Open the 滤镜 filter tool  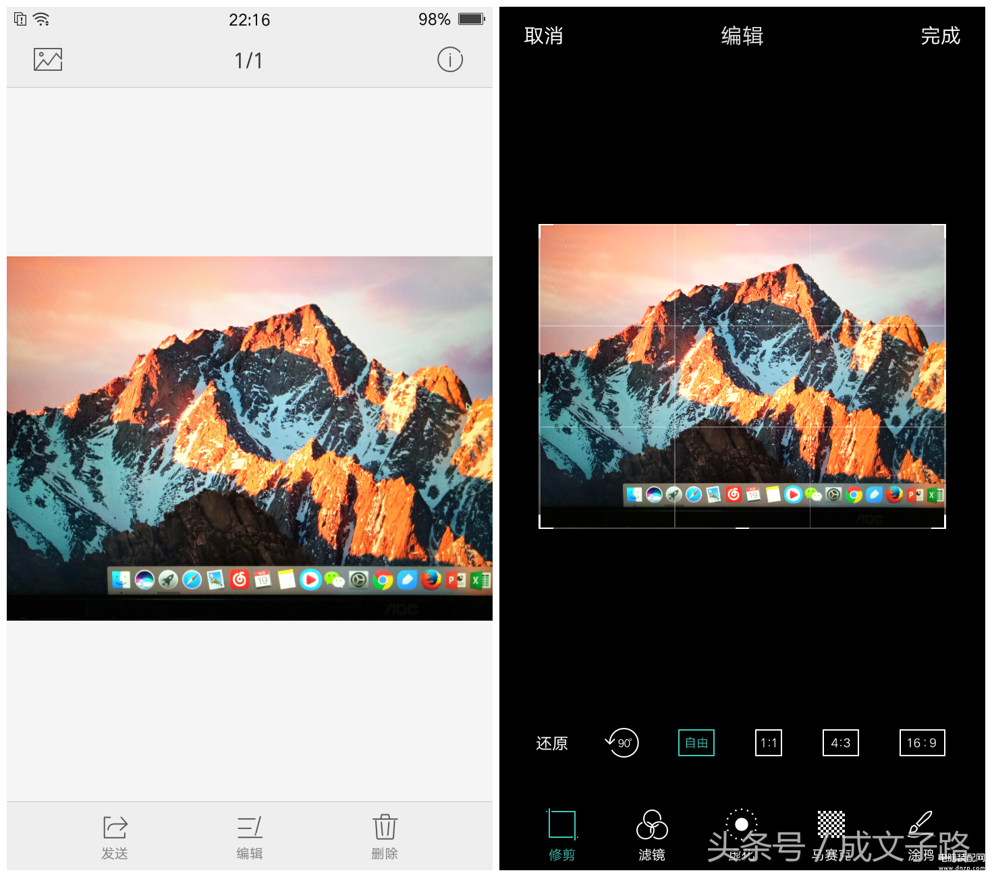[652, 835]
